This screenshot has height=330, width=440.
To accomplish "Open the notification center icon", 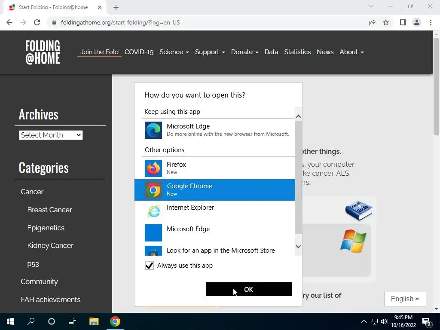I will click(427, 322).
